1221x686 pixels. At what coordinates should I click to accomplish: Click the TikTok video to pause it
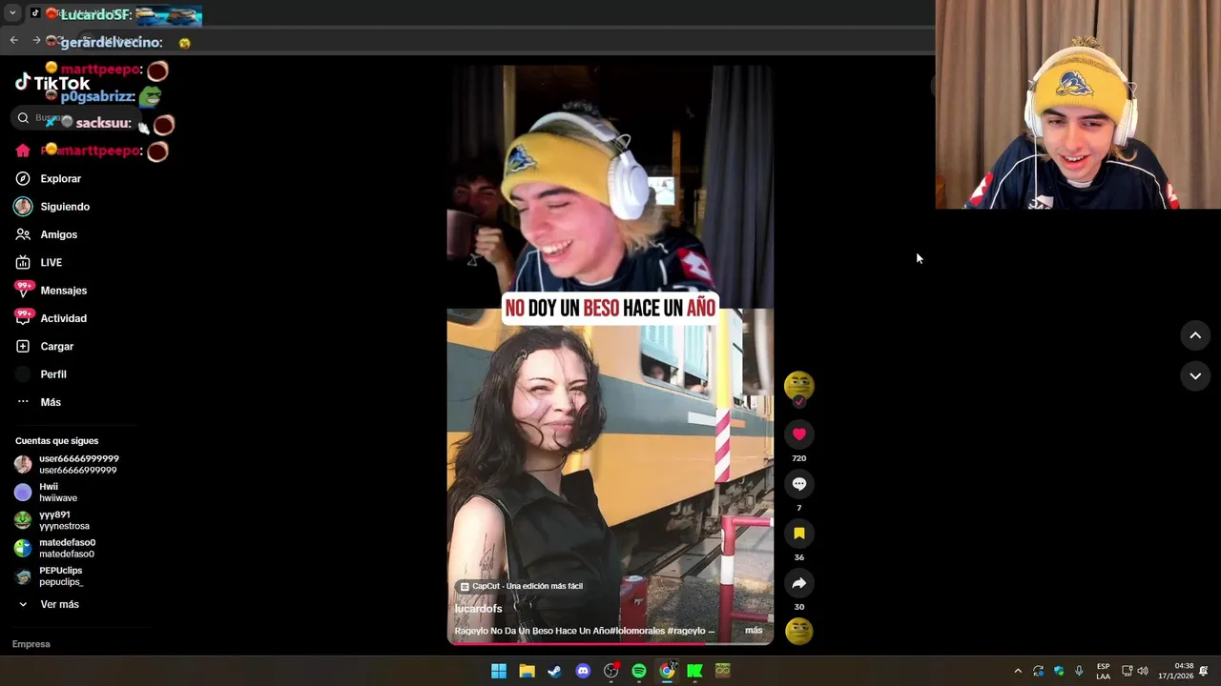point(610,354)
